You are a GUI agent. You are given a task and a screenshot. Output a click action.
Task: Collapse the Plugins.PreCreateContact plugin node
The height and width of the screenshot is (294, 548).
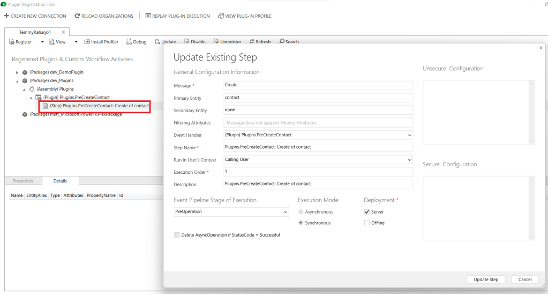point(31,98)
